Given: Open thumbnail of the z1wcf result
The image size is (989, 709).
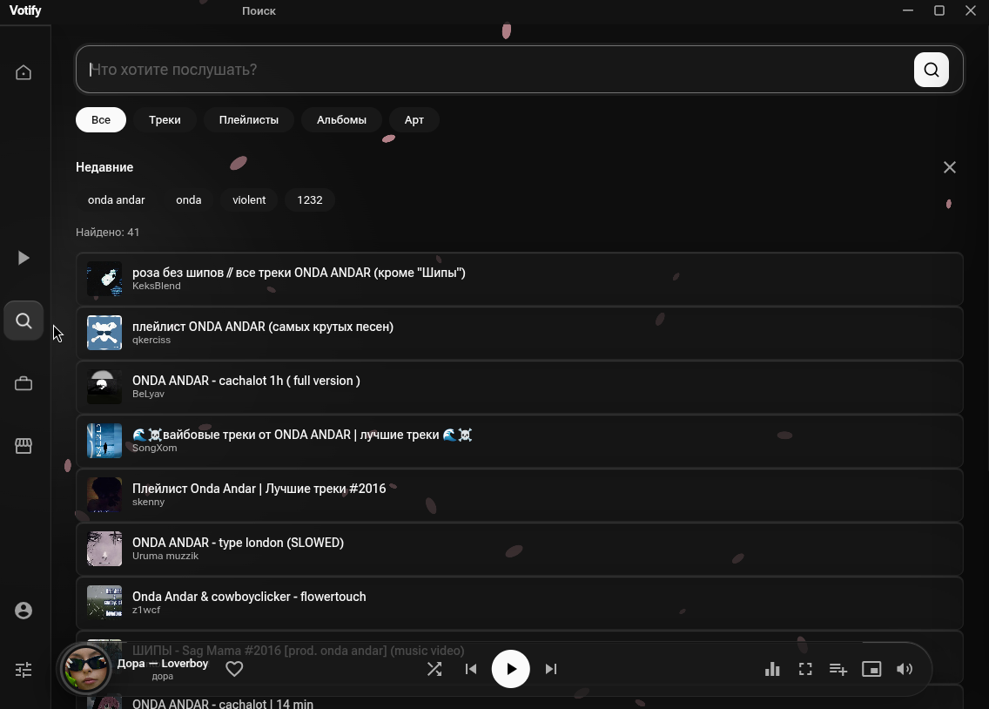Looking at the screenshot, I should (104, 603).
